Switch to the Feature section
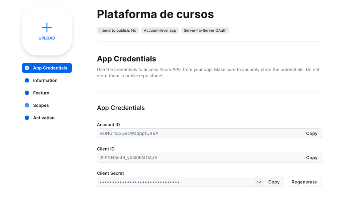 pos(41,93)
